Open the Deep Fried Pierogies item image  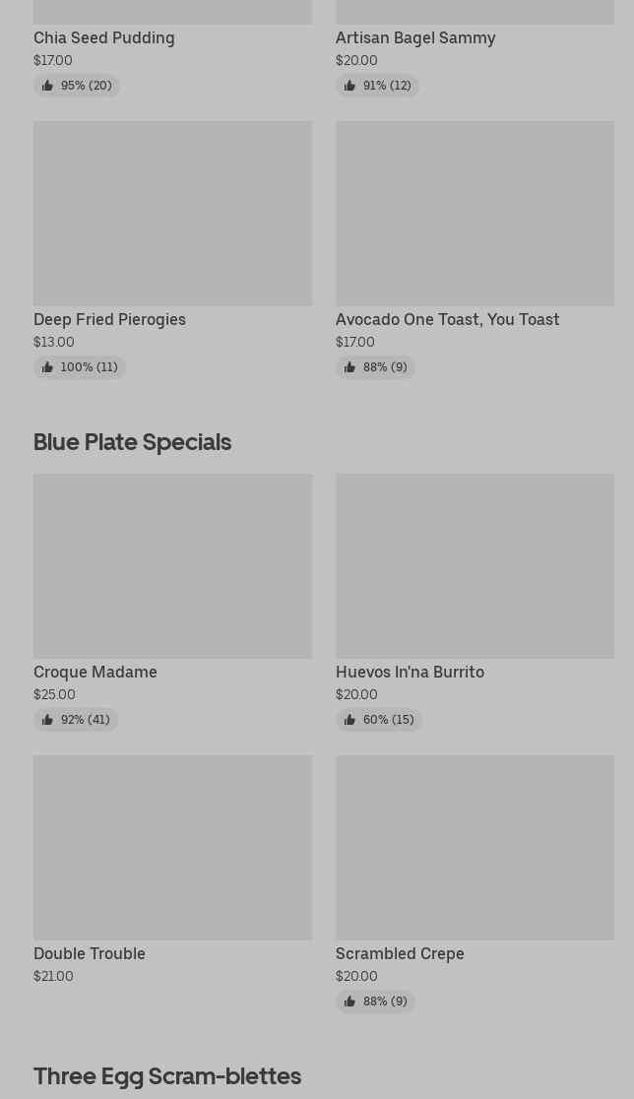coord(172,213)
